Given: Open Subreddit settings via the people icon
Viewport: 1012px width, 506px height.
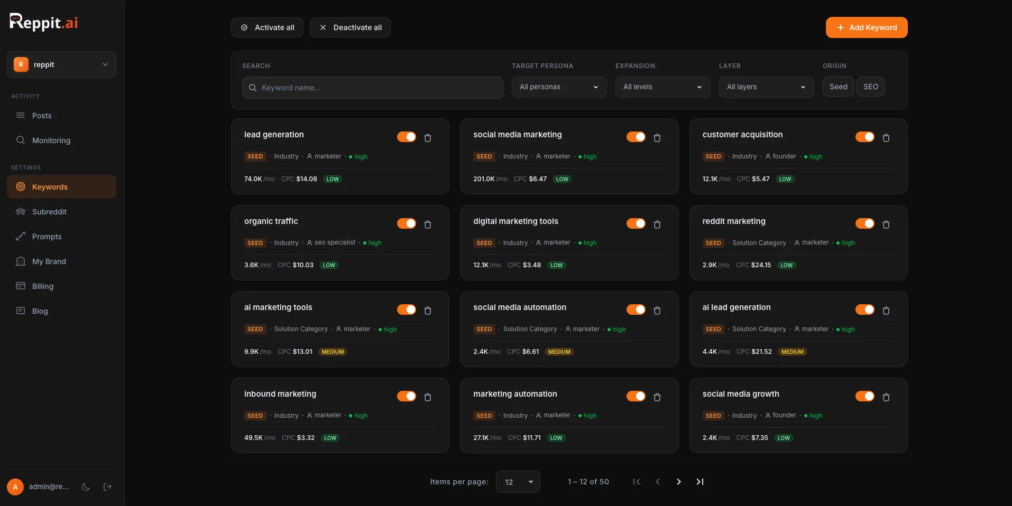Looking at the screenshot, I should pos(20,211).
